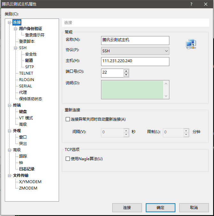Click the 主机 IP address field
The width and height of the screenshot is (214, 216).
pos(135,62)
